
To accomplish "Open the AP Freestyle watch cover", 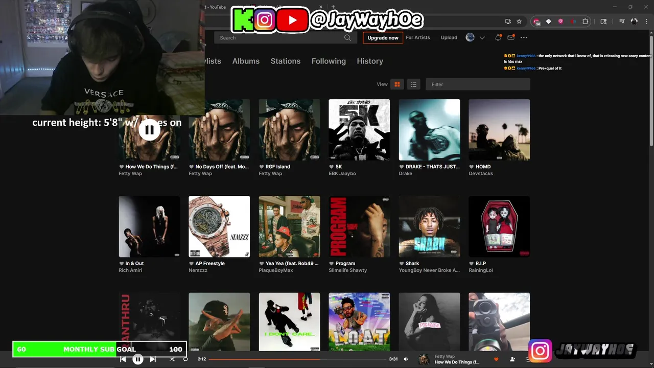I will tap(219, 226).
